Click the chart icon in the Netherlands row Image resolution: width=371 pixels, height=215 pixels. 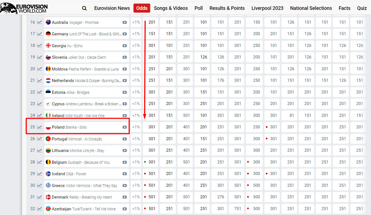point(40,81)
